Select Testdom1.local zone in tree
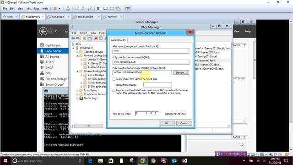Viewport: 293px width, 165px height. tap(97, 67)
